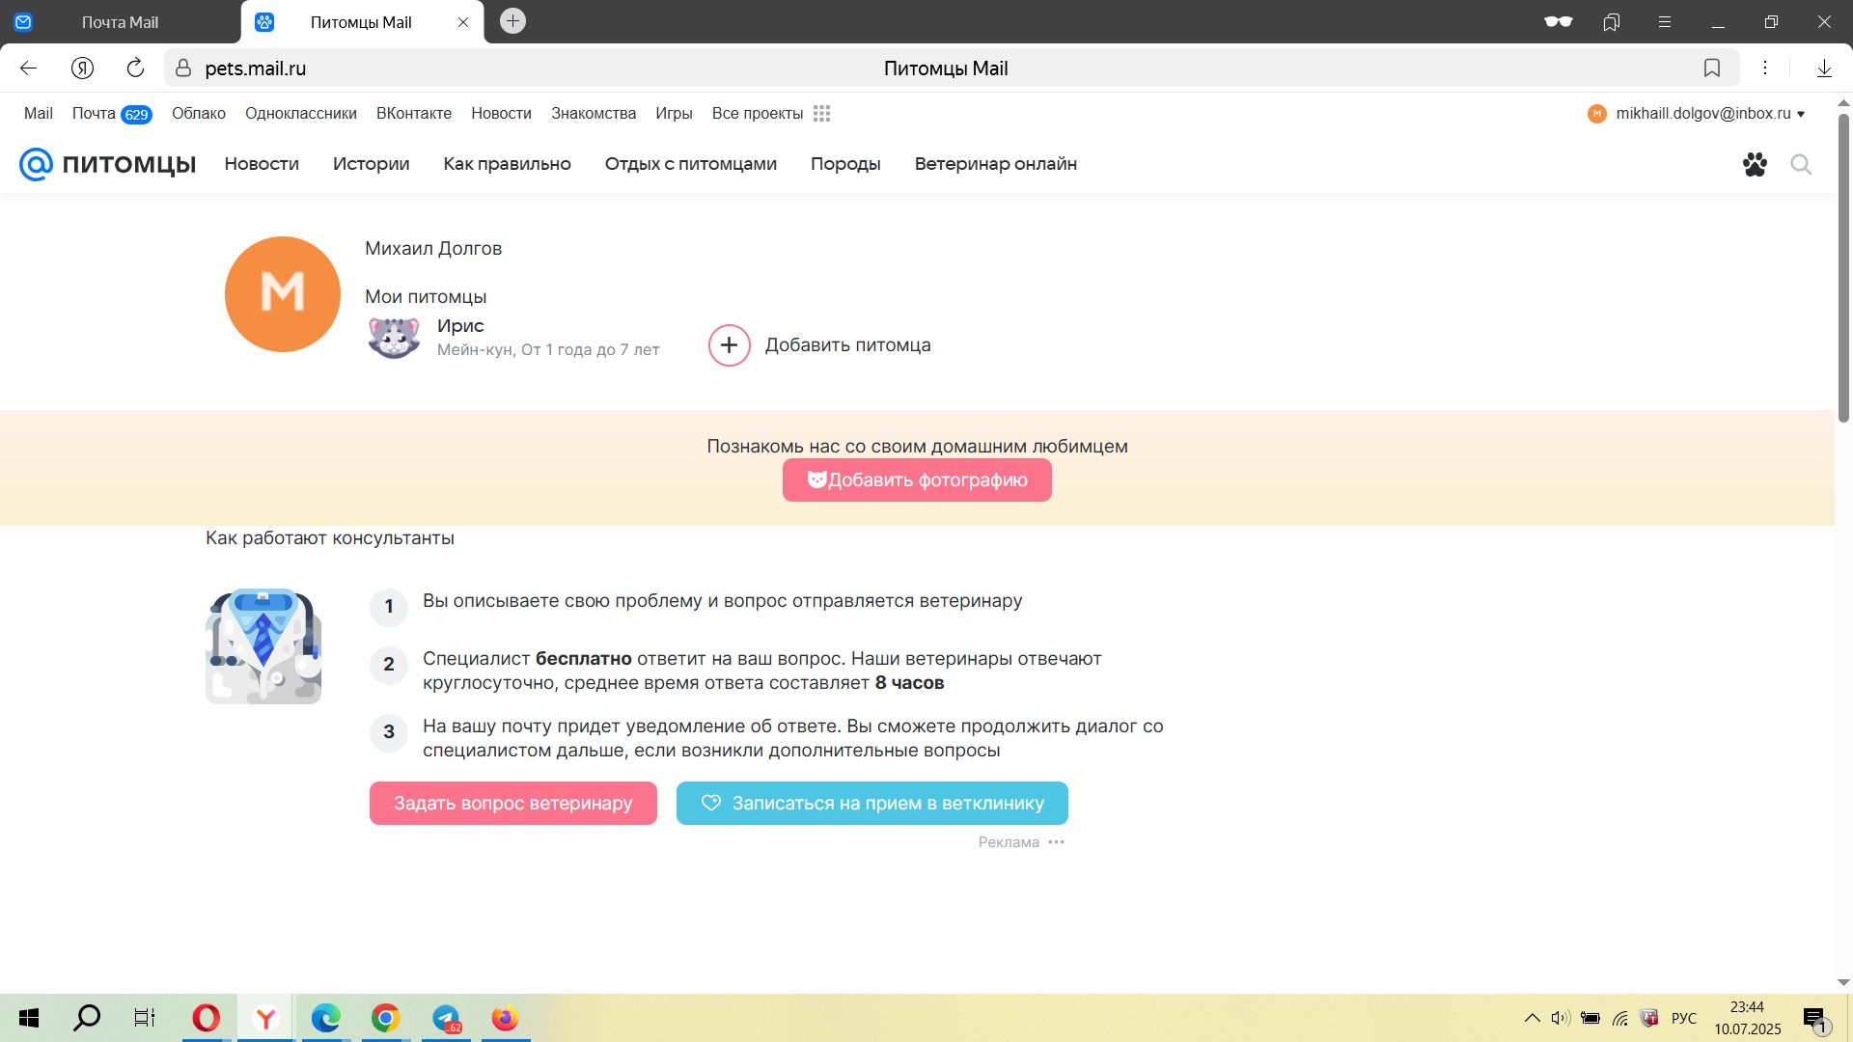
Task: Toggle incognito glasses icon in title bar
Action: point(1559,21)
